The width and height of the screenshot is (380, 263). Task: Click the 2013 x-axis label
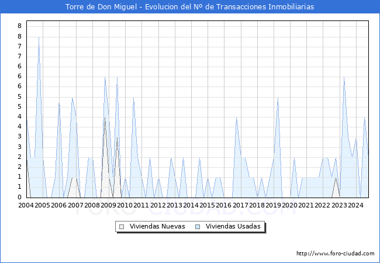[174, 205]
